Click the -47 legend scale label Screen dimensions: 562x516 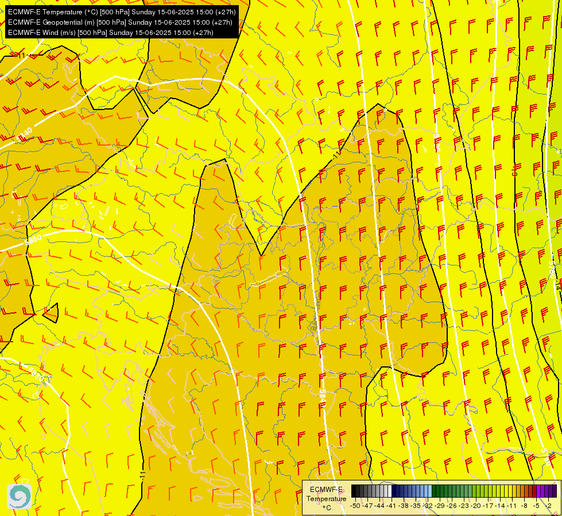367,506
